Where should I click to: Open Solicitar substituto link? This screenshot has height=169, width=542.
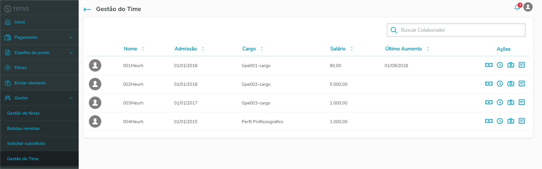[26, 144]
